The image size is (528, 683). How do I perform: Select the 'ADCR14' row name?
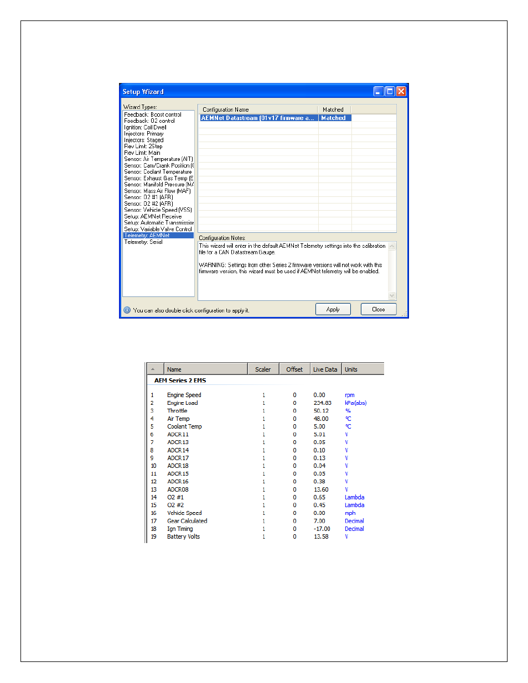(178, 450)
